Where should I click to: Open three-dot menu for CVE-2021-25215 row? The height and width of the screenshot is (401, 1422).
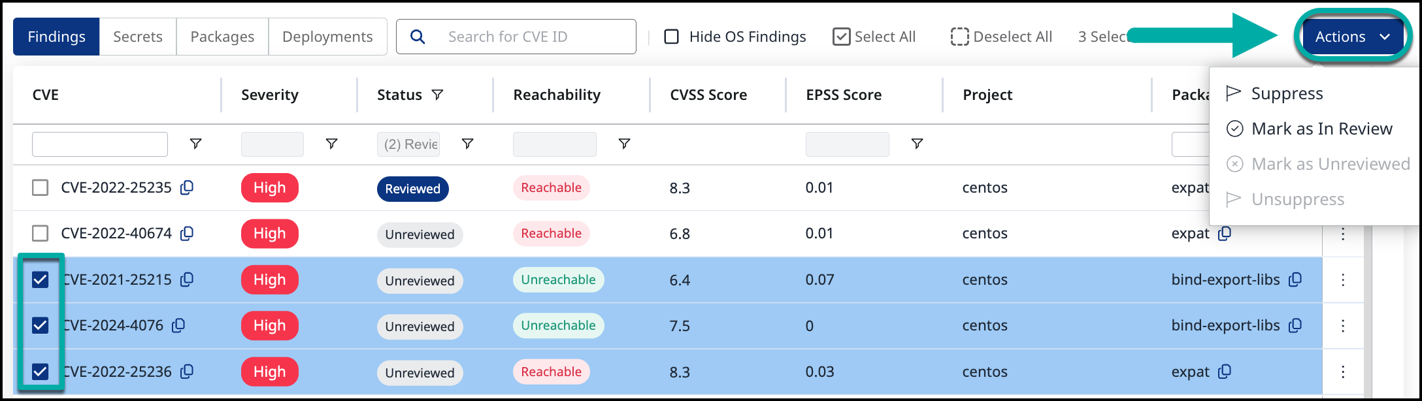[x=1343, y=280]
